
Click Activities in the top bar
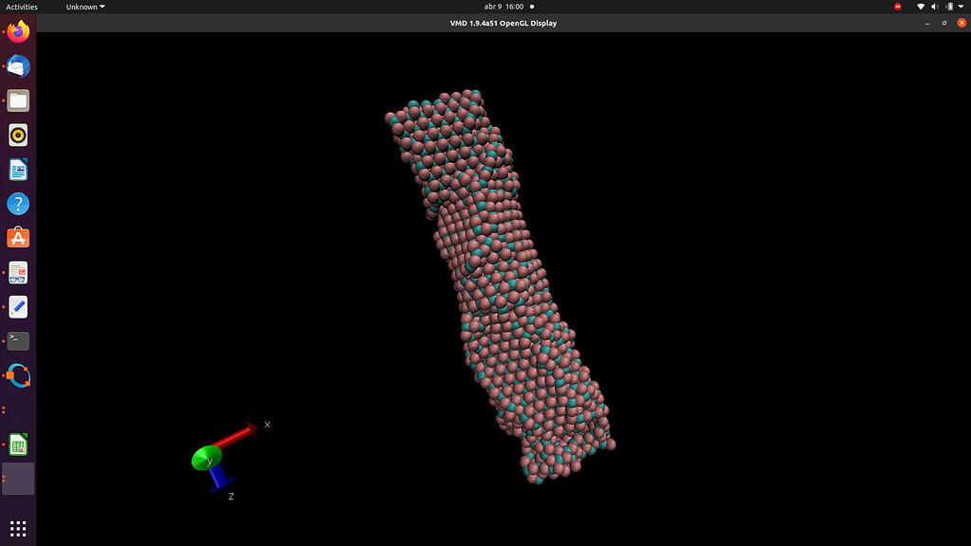[x=22, y=7]
